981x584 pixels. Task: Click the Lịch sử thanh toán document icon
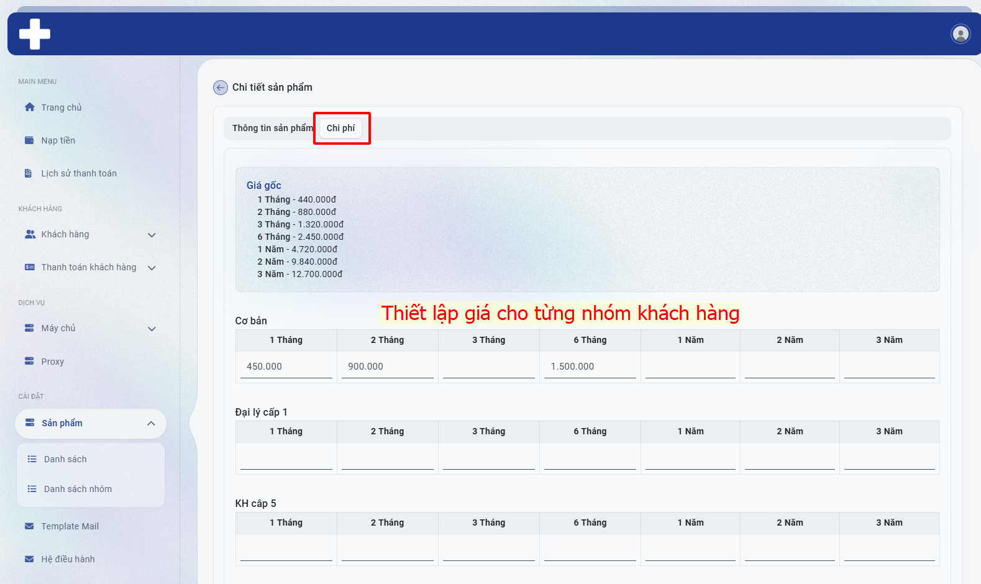point(29,173)
